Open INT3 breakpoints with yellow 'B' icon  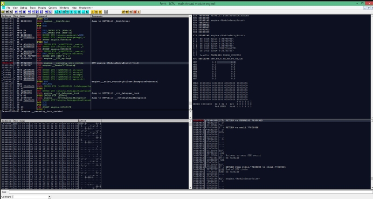coord(92,12)
